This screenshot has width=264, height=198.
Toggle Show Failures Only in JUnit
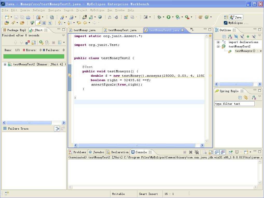[x=27, y=43]
